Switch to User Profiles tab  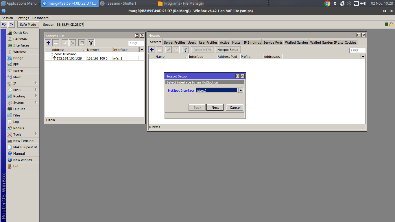click(x=208, y=42)
